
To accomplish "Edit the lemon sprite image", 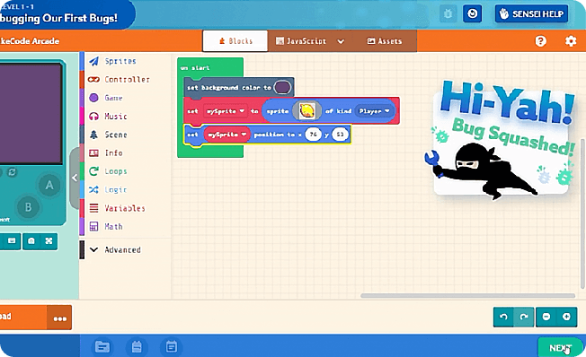I will tap(306, 111).
